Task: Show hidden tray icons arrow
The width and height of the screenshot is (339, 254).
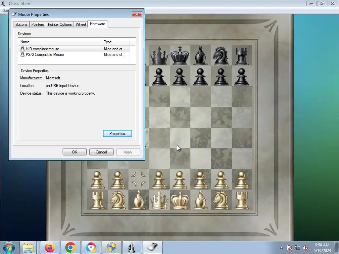Action: click(281, 248)
